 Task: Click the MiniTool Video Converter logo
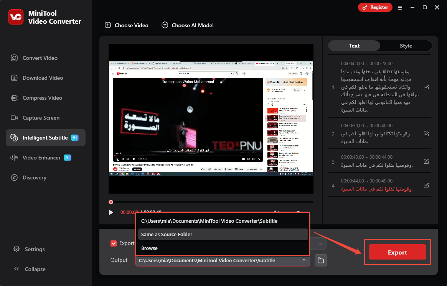pos(16,17)
